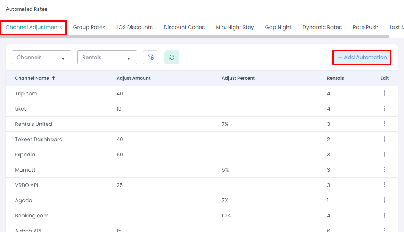Click the tiket channel name

coord(20,109)
